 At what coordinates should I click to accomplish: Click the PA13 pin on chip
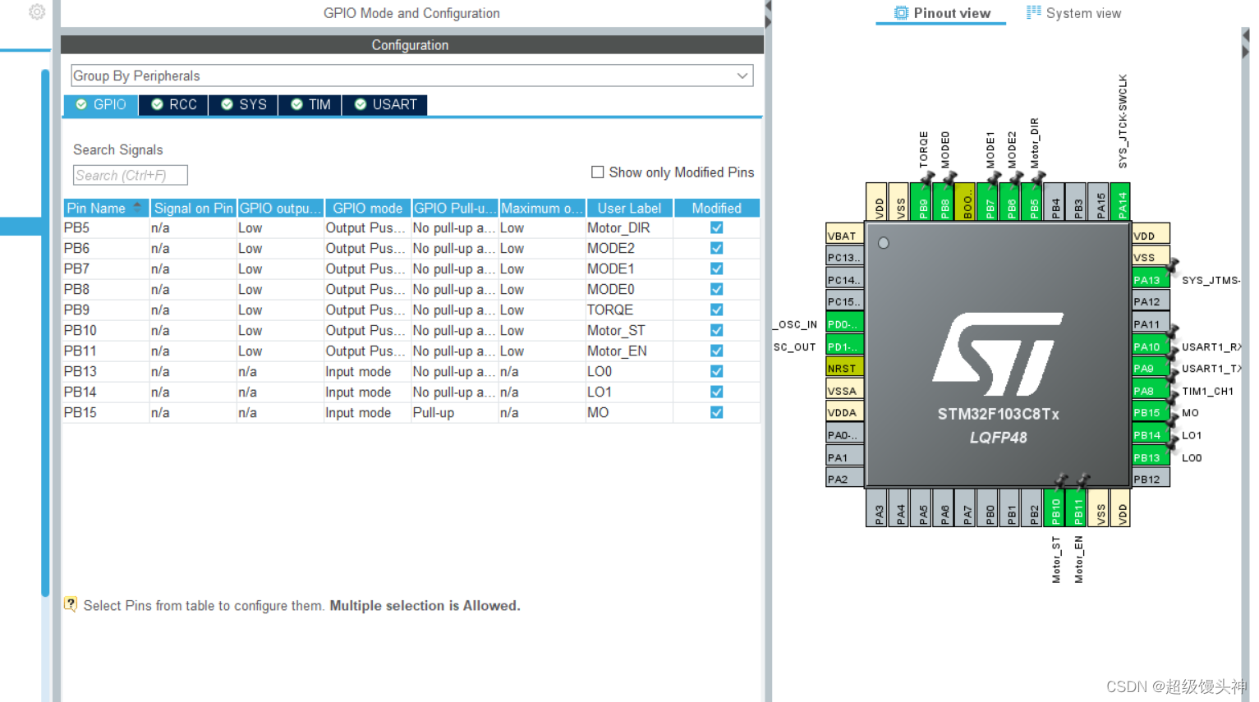(1151, 280)
